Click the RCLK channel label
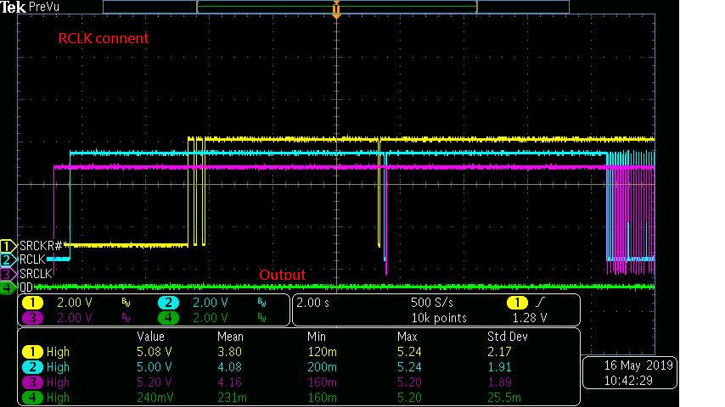The width and height of the screenshot is (725, 407). [32, 259]
